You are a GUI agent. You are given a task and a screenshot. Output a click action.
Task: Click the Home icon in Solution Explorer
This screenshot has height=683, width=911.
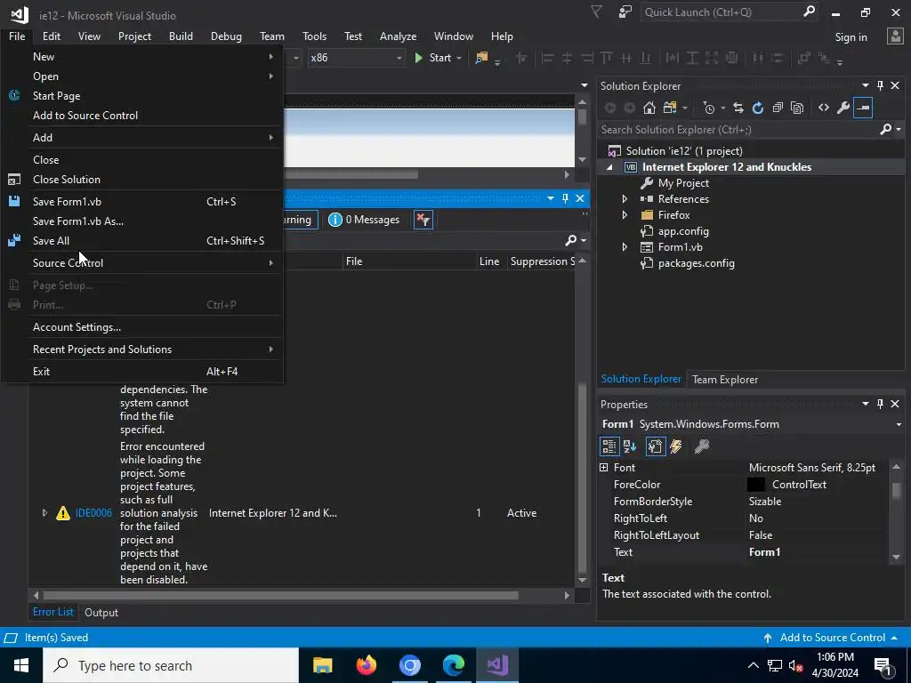click(649, 108)
